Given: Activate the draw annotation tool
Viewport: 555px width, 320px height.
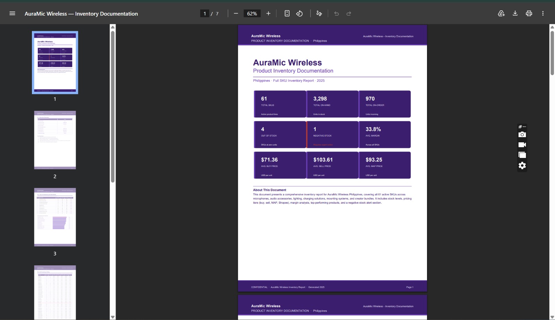Looking at the screenshot, I should [319, 14].
